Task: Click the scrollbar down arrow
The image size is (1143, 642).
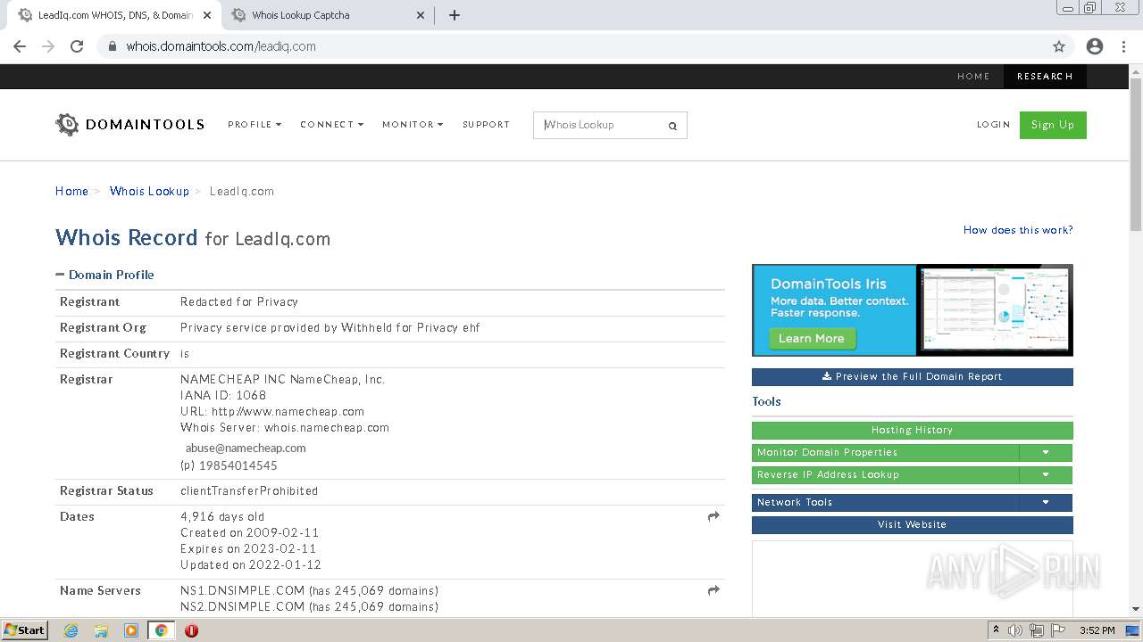Action: (1136, 610)
